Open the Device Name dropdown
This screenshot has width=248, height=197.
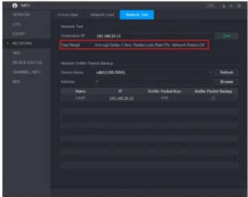pyautogui.click(x=154, y=73)
